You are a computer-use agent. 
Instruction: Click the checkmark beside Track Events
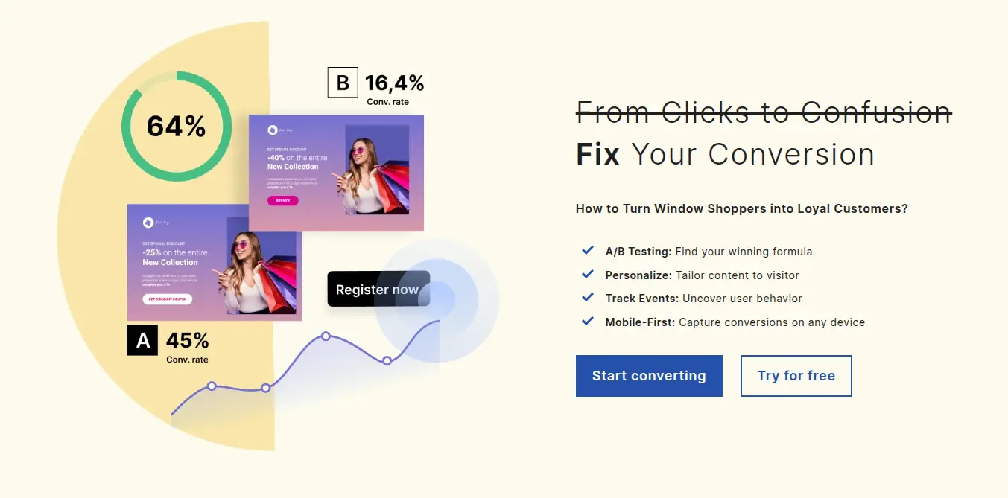(x=588, y=298)
